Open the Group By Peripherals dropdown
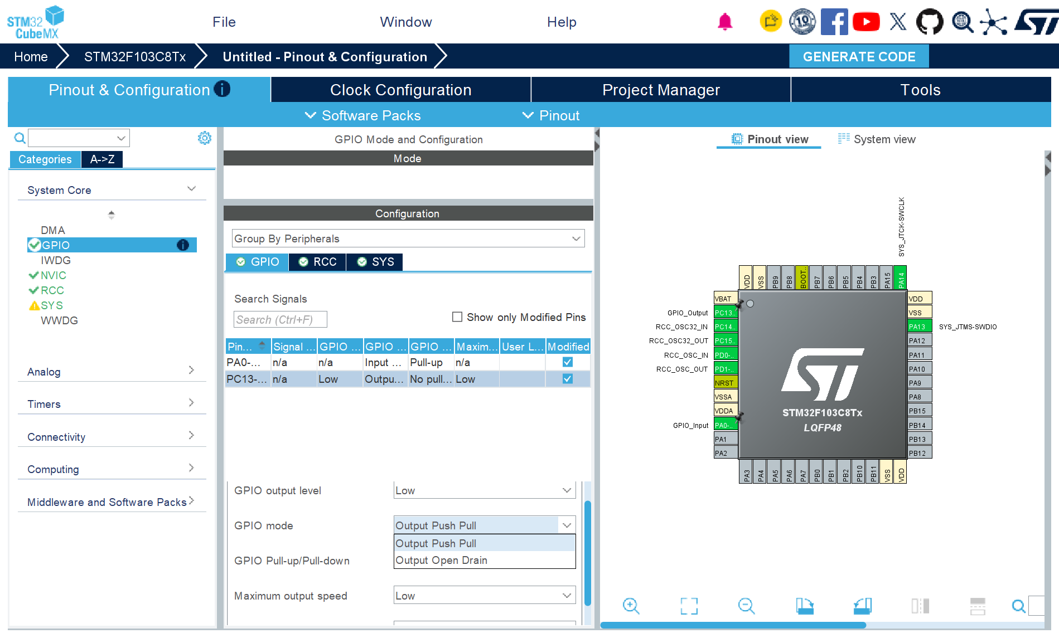1059x638 pixels. coord(408,238)
